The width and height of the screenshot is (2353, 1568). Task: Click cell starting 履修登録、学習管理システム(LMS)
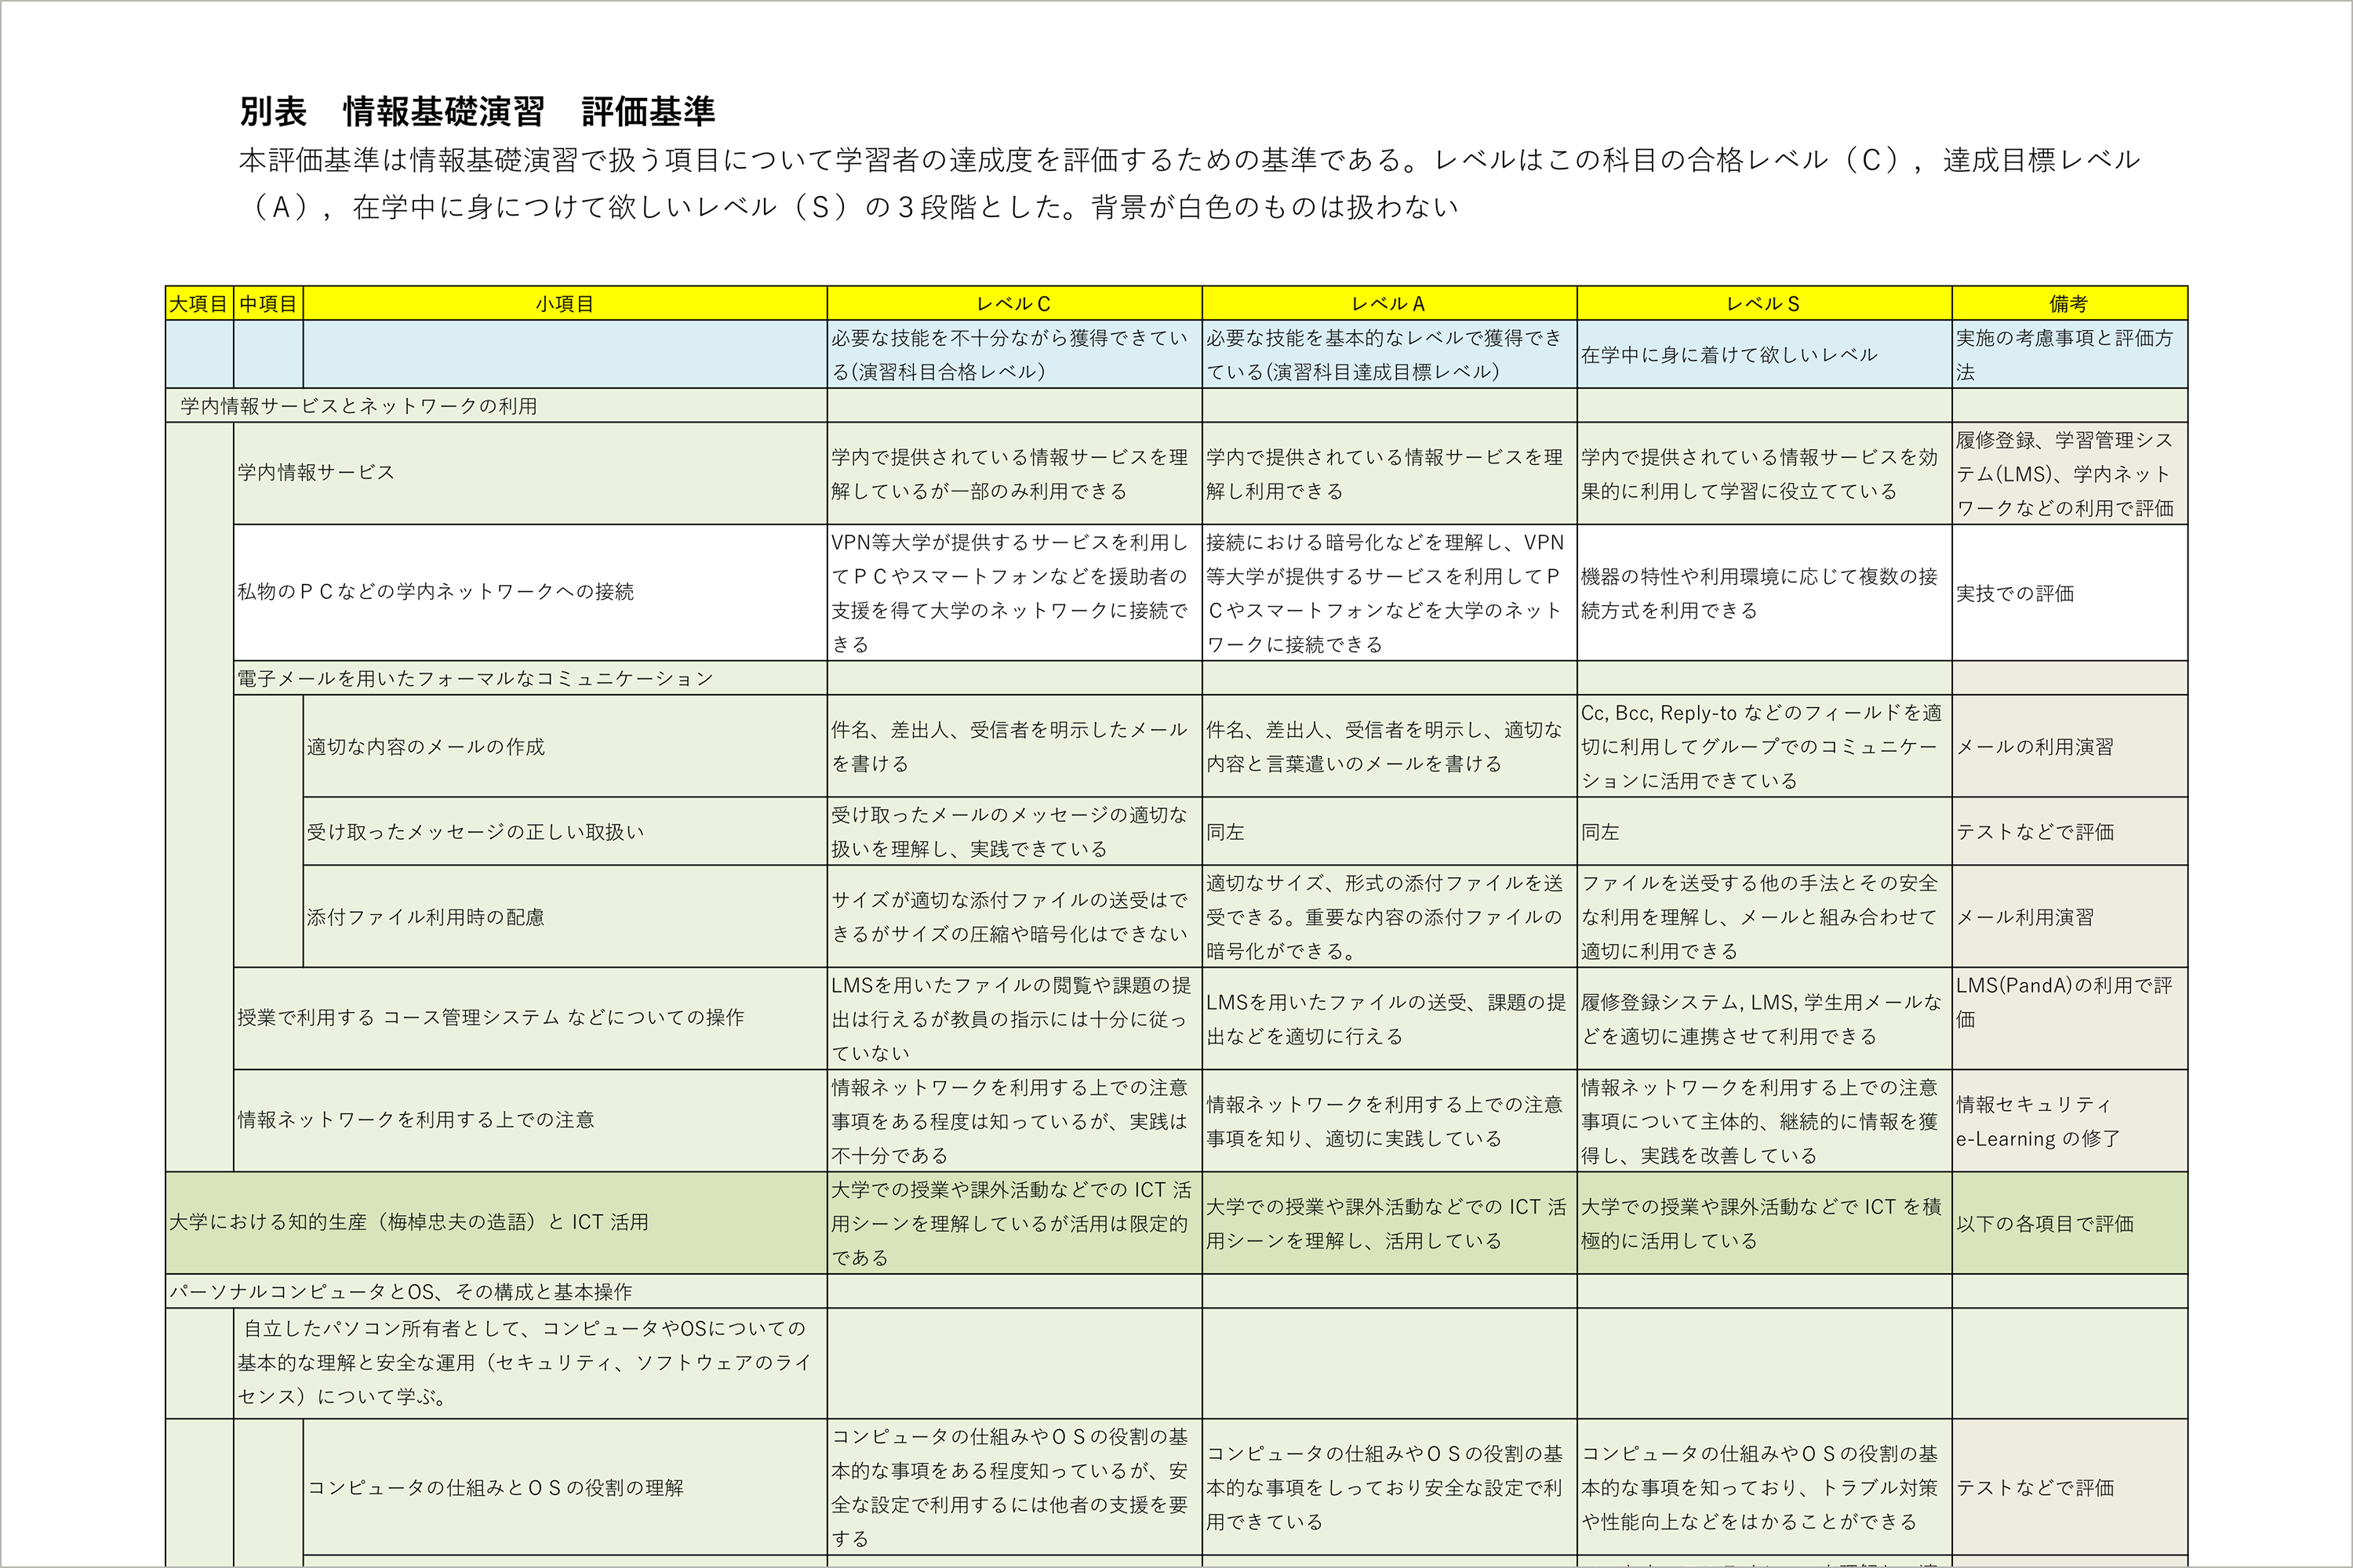(x=2070, y=473)
